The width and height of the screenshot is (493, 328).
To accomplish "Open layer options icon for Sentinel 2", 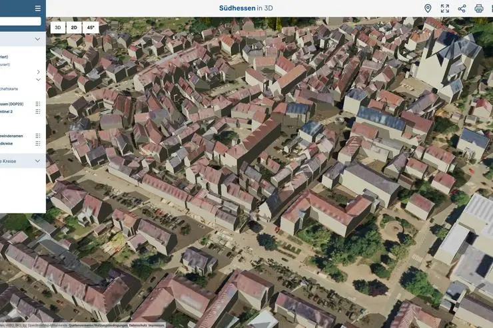I will pyautogui.click(x=38, y=112).
